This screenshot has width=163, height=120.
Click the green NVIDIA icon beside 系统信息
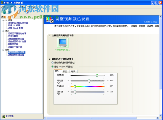point(4,116)
